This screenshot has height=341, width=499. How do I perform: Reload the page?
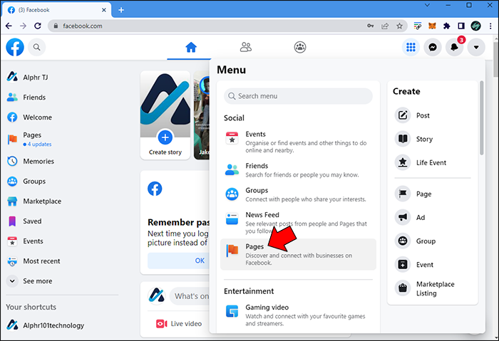tap(38, 26)
